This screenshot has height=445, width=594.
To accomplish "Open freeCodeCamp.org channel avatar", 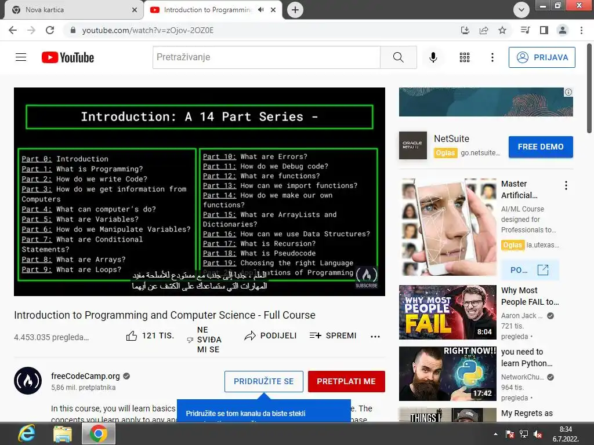I will pyautogui.click(x=28, y=381).
